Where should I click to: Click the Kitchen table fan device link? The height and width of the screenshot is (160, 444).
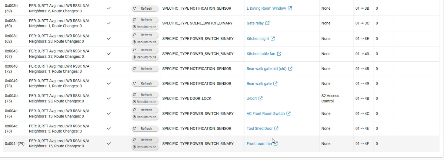click(261, 54)
